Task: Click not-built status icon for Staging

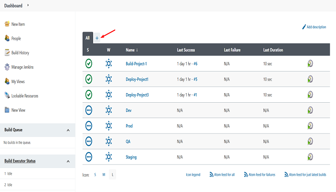Action: [x=89, y=157]
